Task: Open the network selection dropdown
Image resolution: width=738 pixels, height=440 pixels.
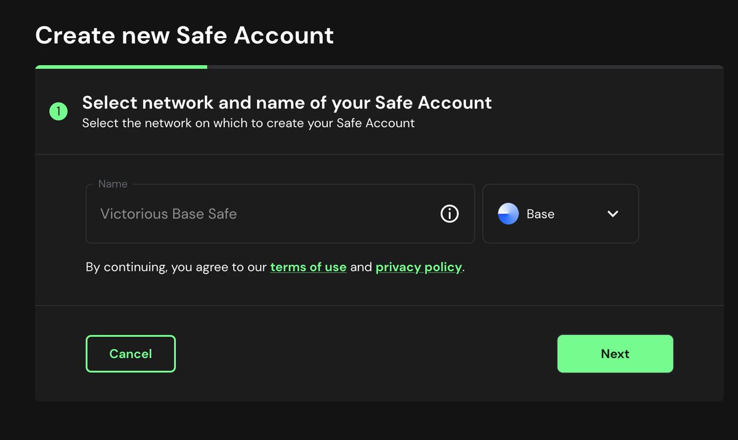Action: tap(560, 214)
